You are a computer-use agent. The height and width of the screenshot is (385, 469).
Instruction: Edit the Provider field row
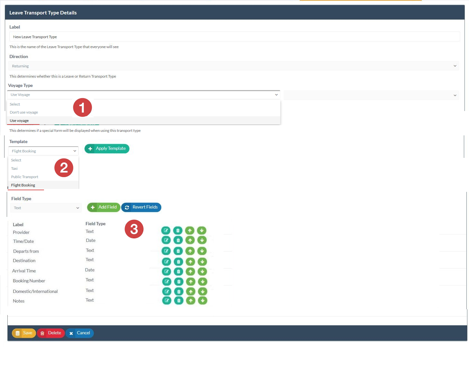pos(166,230)
